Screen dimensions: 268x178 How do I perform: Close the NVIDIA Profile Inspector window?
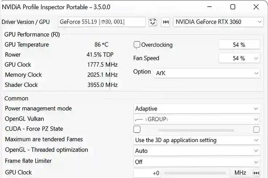[256, 7]
